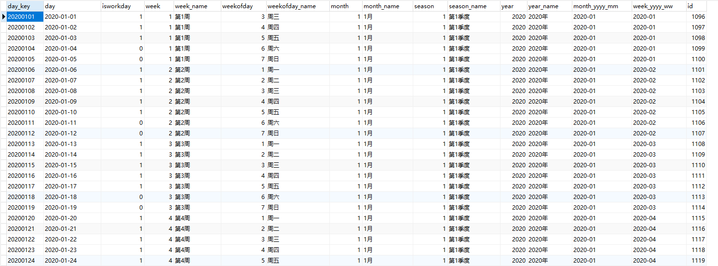This screenshot has width=718, height=266.
Task: Select the id cell 1102
Action: 696,80
